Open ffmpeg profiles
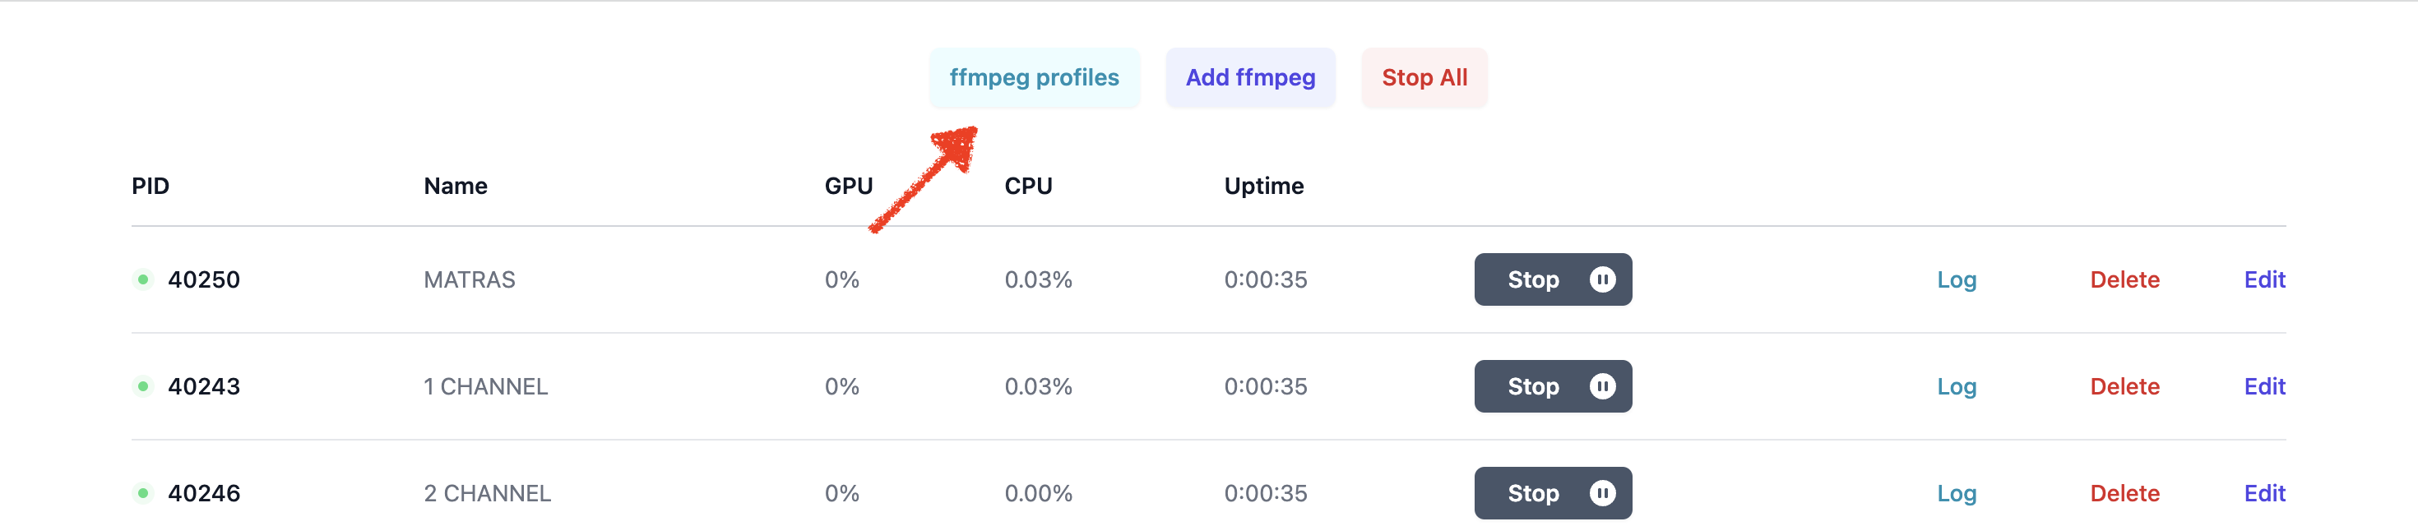The height and width of the screenshot is (526, 2418). [1034, 78]
